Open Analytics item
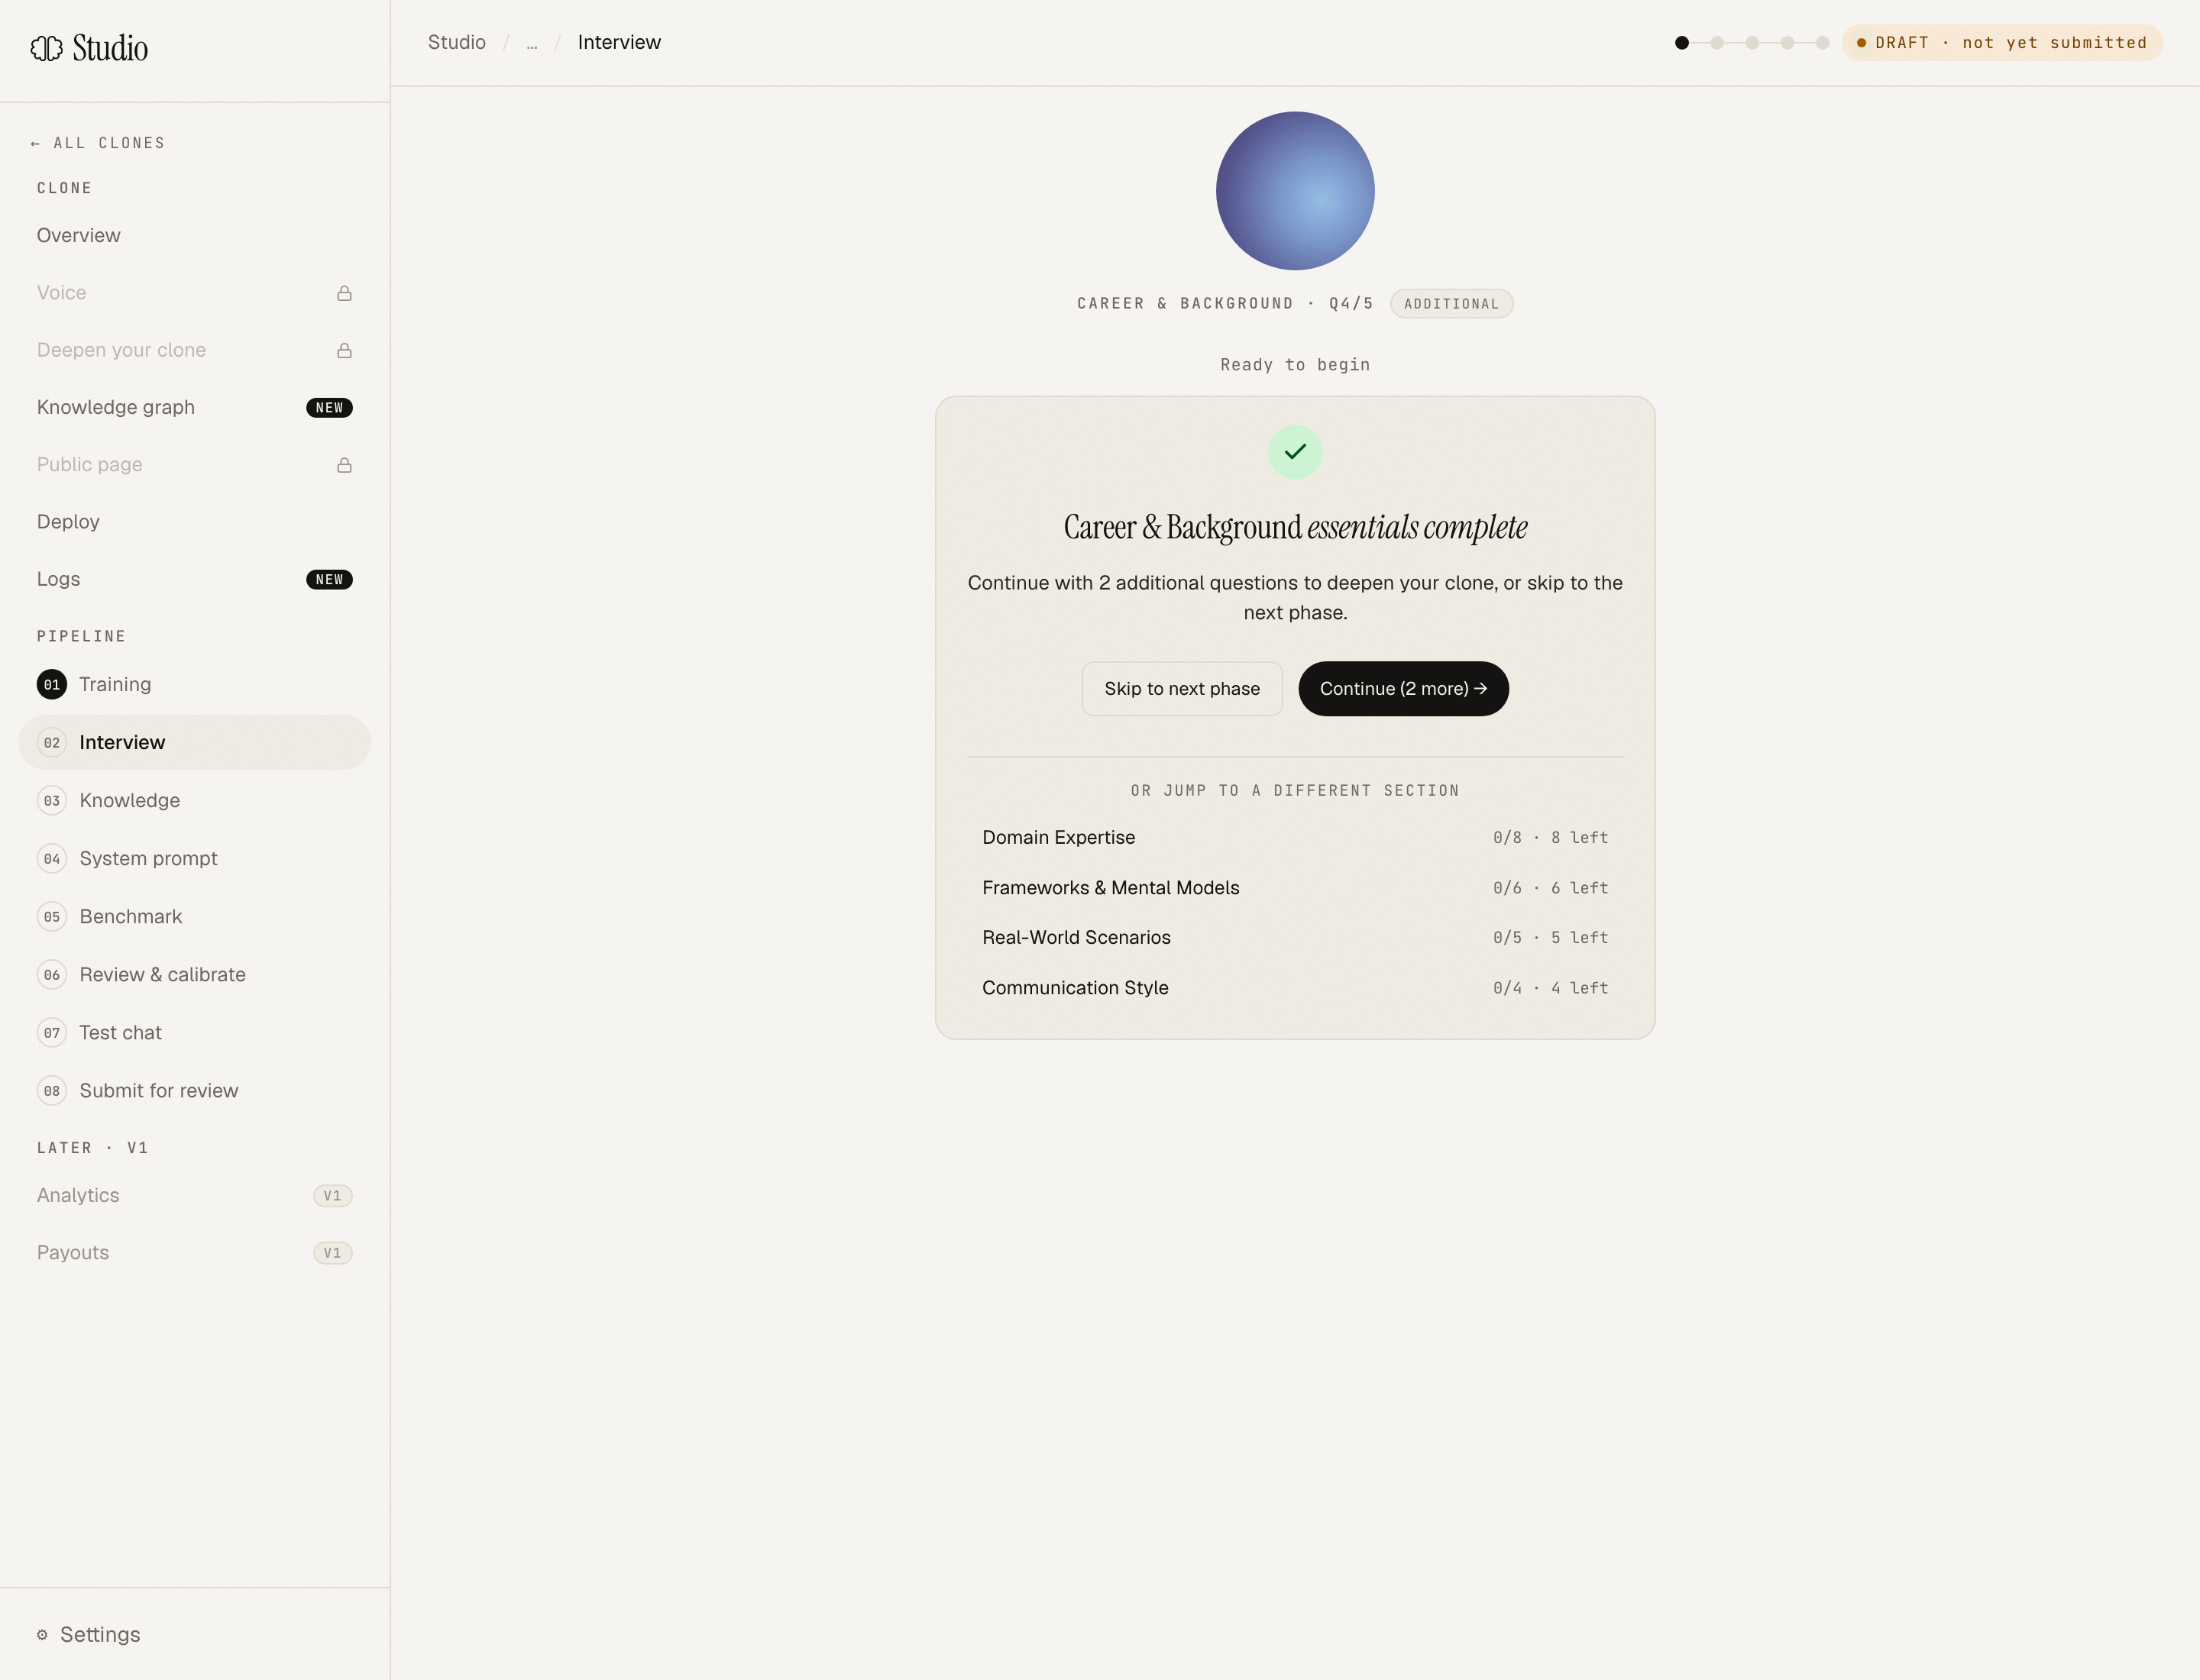 tap(194, 1196)
